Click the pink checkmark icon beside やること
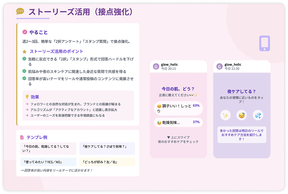This screenshot has width=288, height=194. coord(25,32)
